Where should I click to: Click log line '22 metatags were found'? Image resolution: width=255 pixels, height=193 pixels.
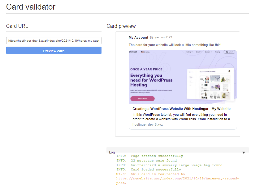click(146, 160)
